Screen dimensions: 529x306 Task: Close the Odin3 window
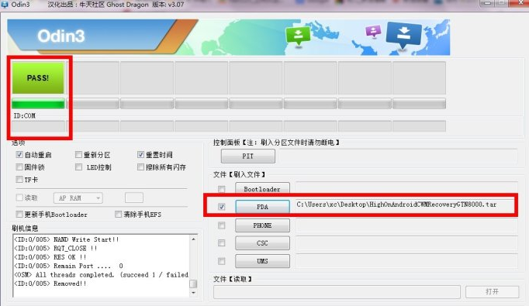coord(520,3)
